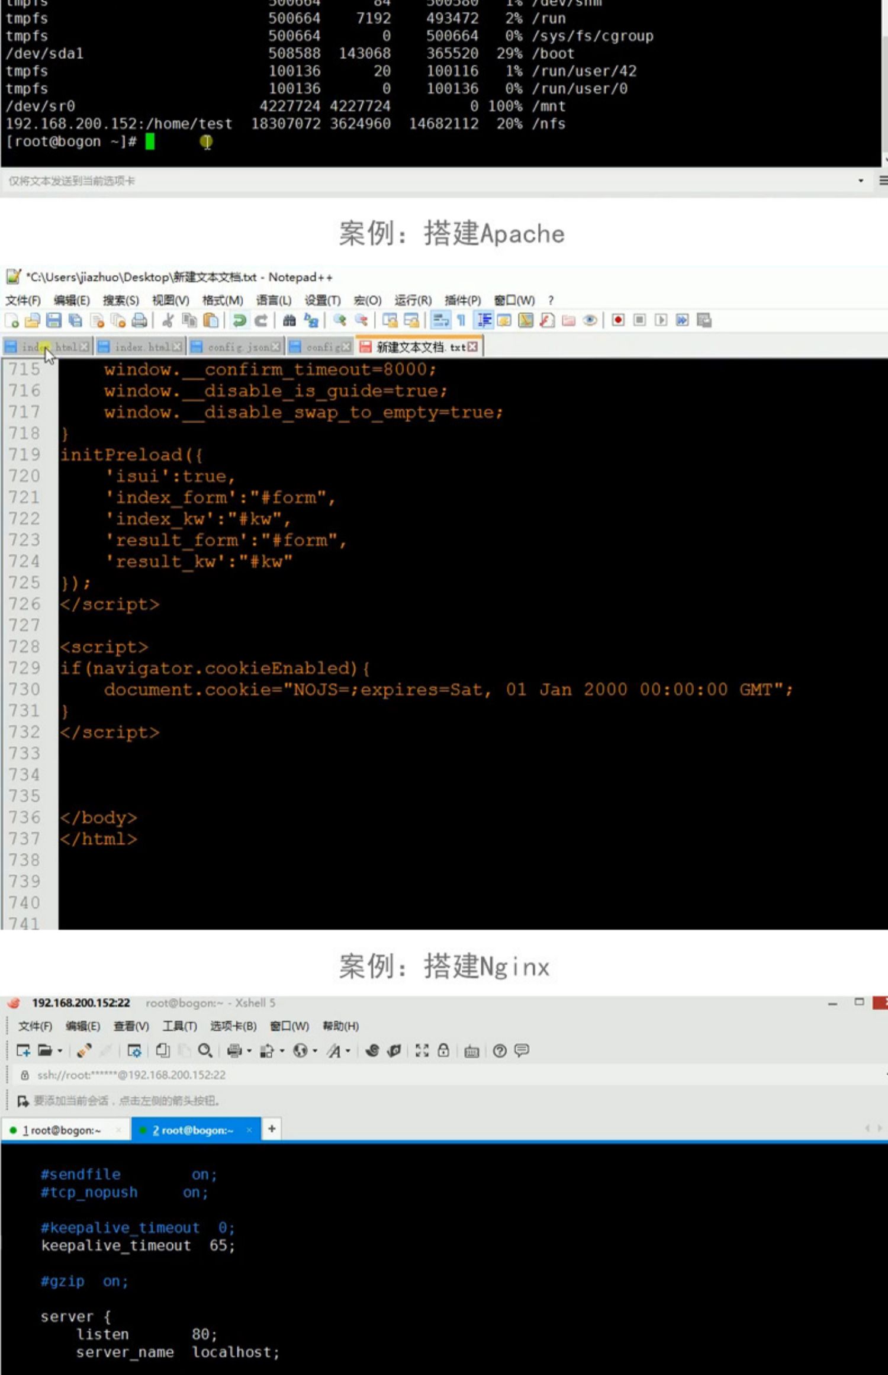This screenshot has height=1375, width=888.
Task: Open Xshell 帮助(H) menu
Action: [340, 1026]
